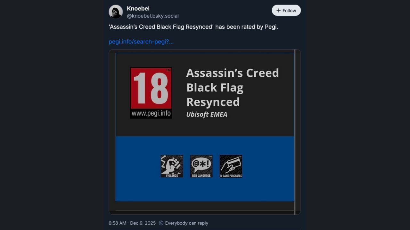Click the globe reply-settings icon
This screenshot has width=410, height=230.
161,223
